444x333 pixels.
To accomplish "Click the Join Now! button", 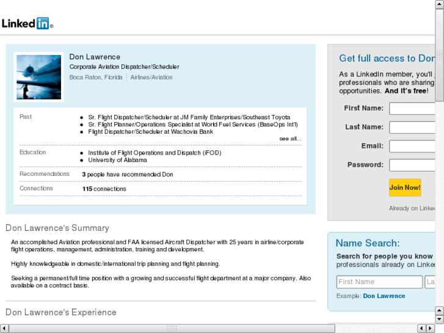I will tap(405, 188).
